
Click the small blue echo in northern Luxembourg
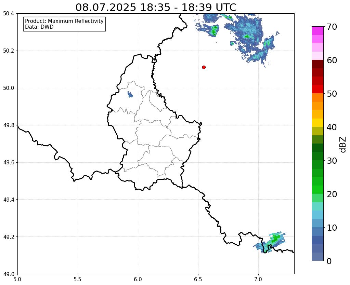(130, 94)
